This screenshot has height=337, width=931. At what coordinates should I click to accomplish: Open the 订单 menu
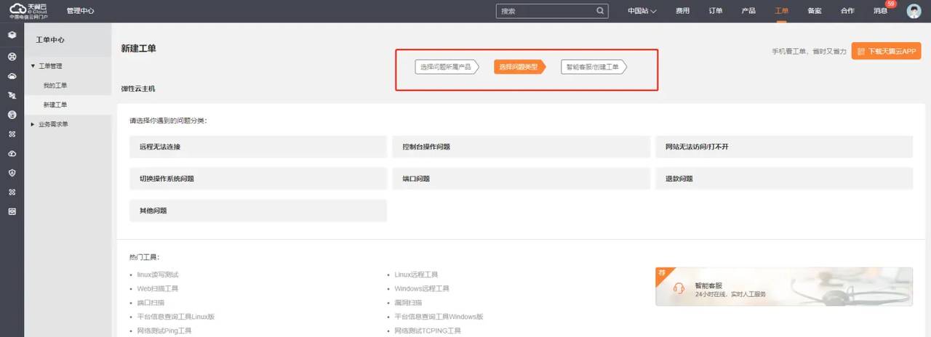pos(716,11)
